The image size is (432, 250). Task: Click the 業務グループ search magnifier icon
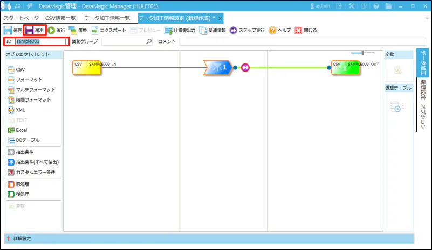click(x=149, y=41)
